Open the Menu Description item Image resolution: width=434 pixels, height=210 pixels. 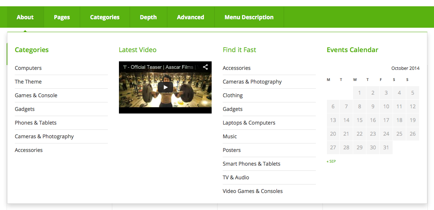[x=249, y=17]
